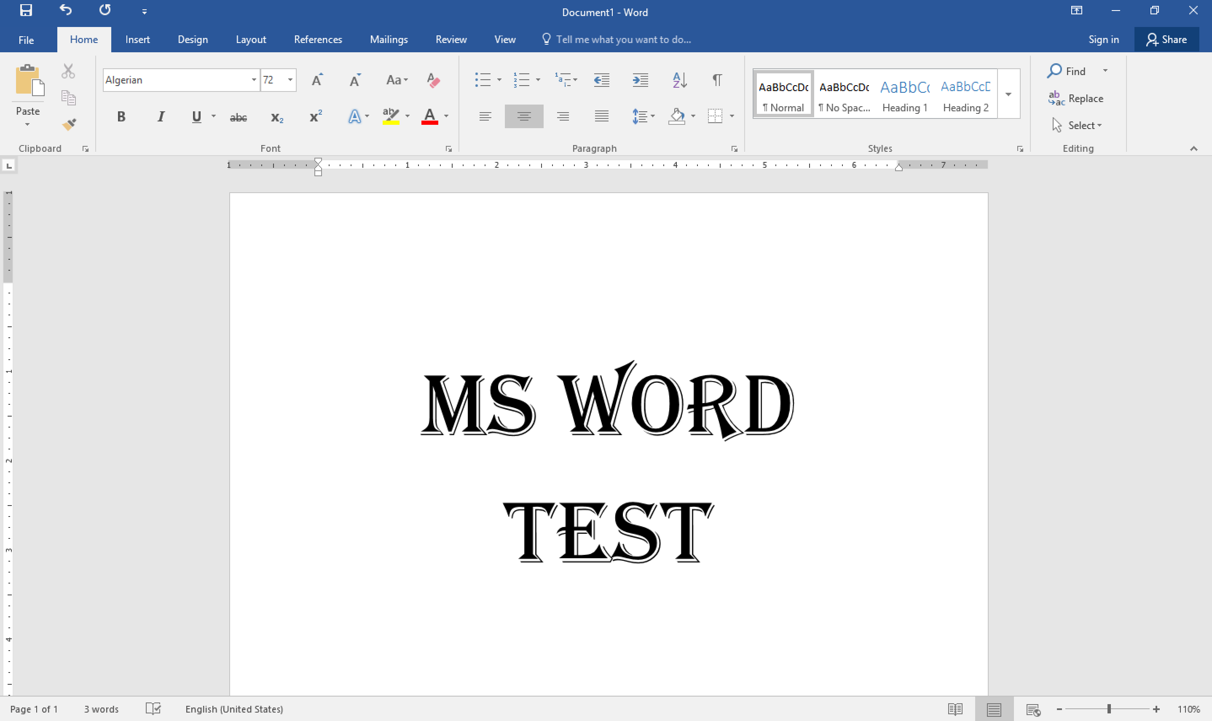Increase font size with Grow Font

[x=317, y=80]
